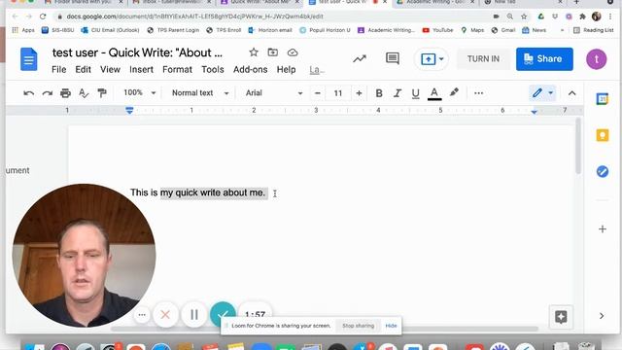This screenshot has height=350, width=622.
Task: Collapse side panel with right chevron
Action: [602, 316]
